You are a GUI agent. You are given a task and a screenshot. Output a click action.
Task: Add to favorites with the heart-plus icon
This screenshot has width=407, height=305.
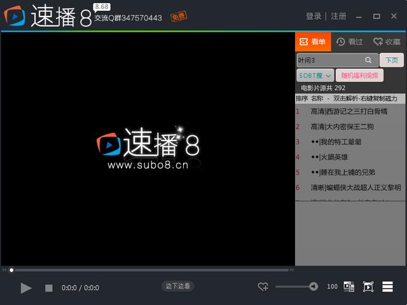click(x=263, y=287)
